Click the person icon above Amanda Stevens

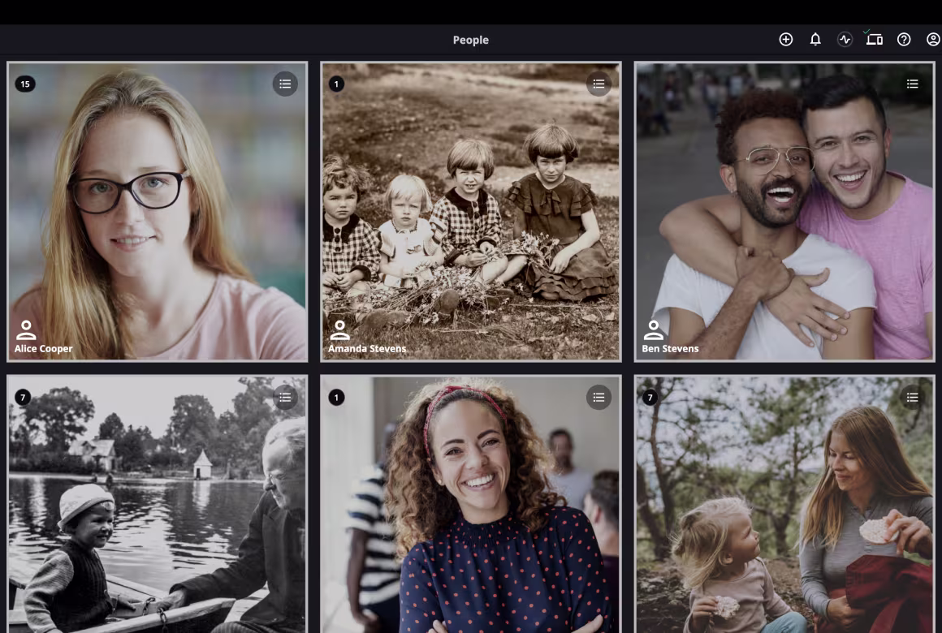339,330
